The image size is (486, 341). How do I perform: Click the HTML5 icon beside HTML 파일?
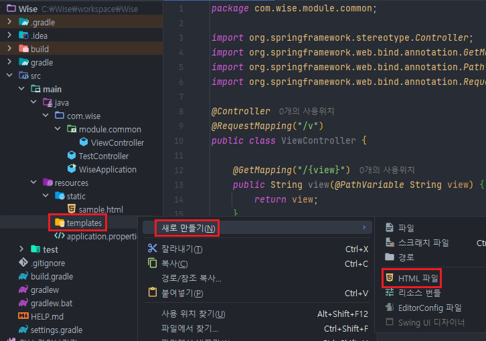click(x=390, y=277)
